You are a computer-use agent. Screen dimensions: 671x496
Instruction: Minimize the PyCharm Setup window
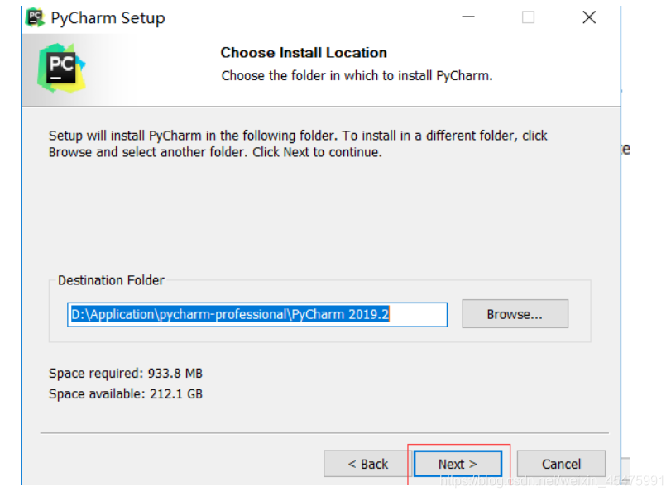click(x=468, y=17)
